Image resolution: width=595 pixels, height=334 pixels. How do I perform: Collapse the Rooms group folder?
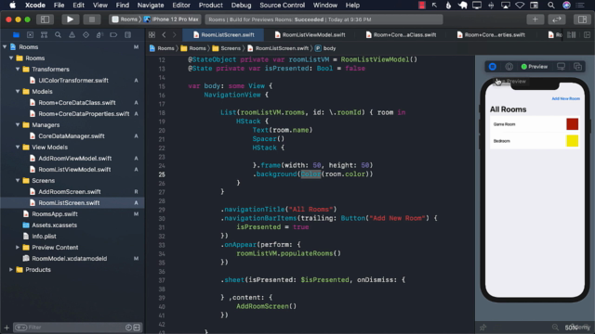pyautogui.click(x=11, y=58)
